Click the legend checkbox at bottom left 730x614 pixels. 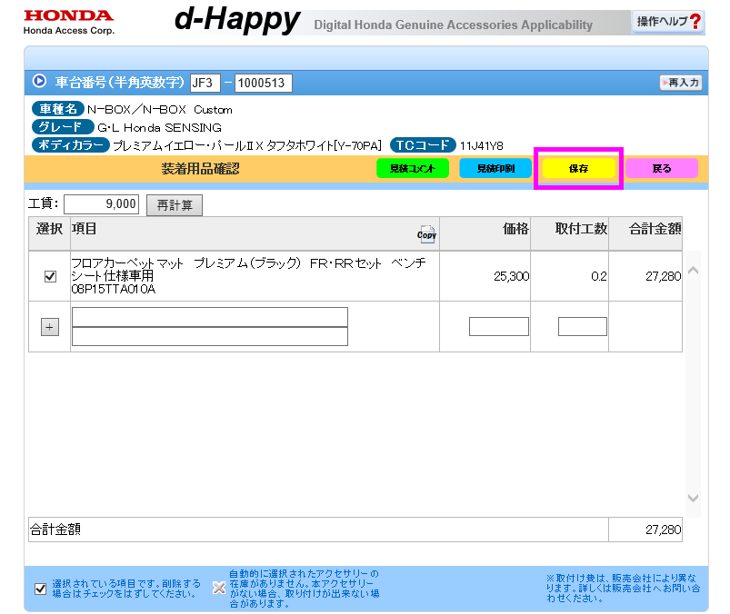click(40, 588)
